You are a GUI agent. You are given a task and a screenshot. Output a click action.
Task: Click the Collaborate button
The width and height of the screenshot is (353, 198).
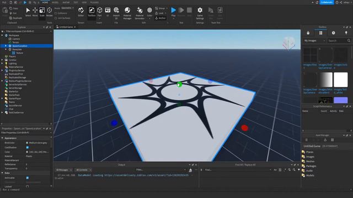click(327, 2)
